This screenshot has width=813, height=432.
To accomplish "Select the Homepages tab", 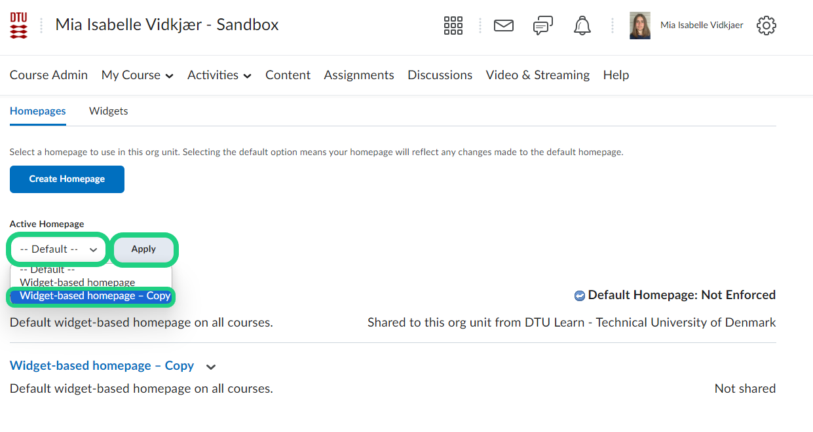I will tap(37, 111).
